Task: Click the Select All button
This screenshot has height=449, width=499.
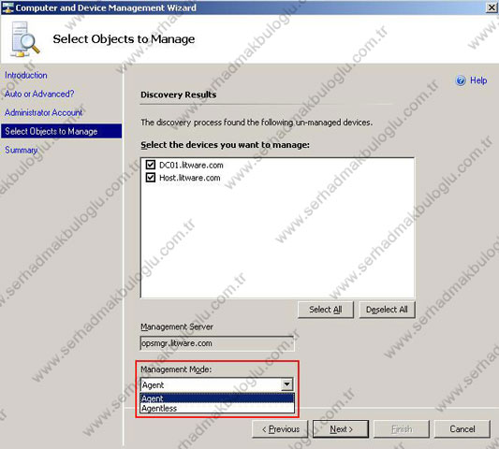Action: 326,310
